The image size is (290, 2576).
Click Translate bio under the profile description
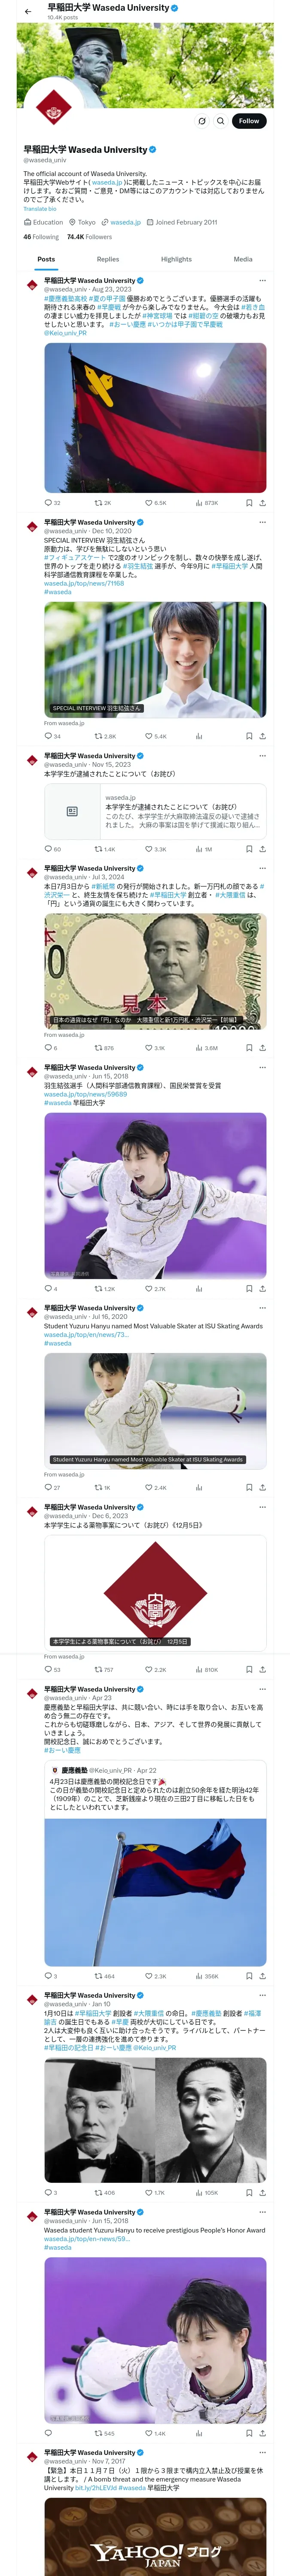coord(40,209)
